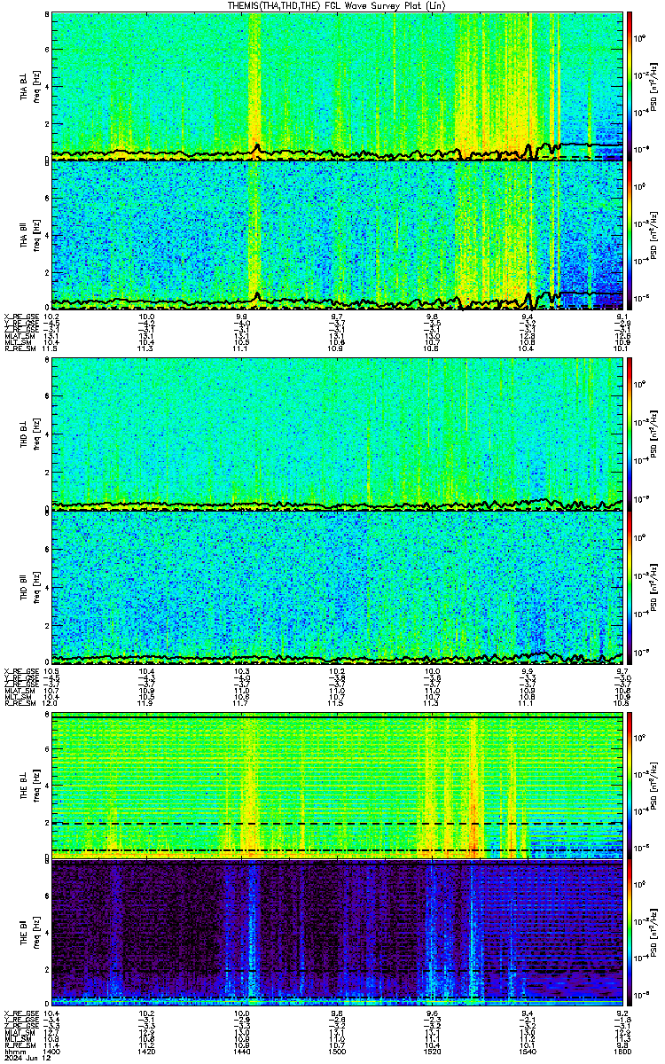The height and width of the screenshot is (1064, 665).
Task: Click the '1420' time axis label at bottom
Action: [146, 1052]
